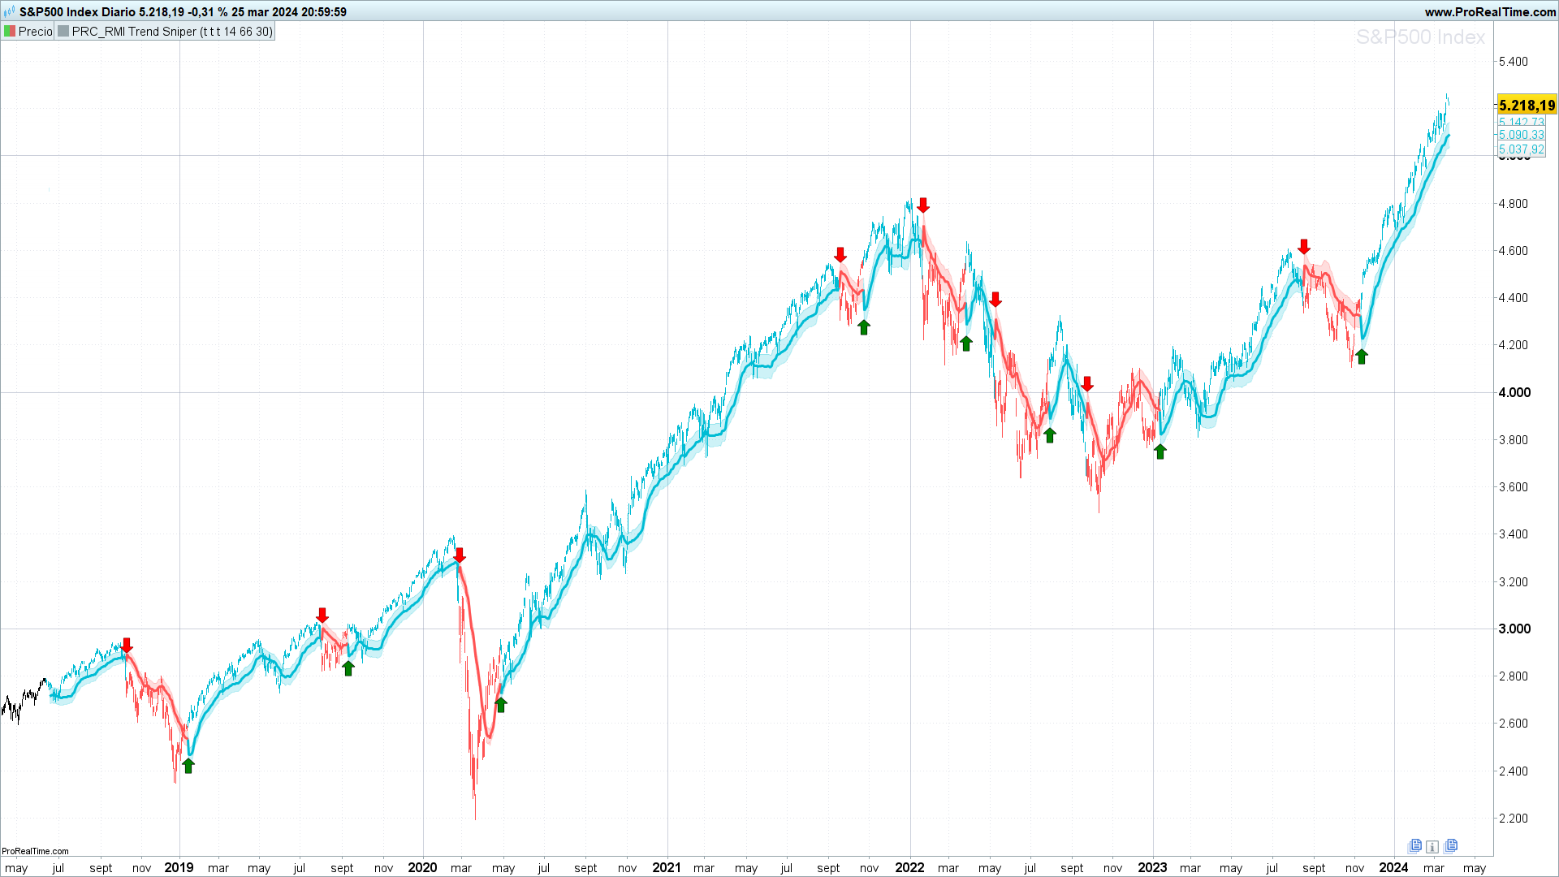Click the yellow 5.218,19 current price label
The width and height of the screenshot is (1559, 877).
1527,106
